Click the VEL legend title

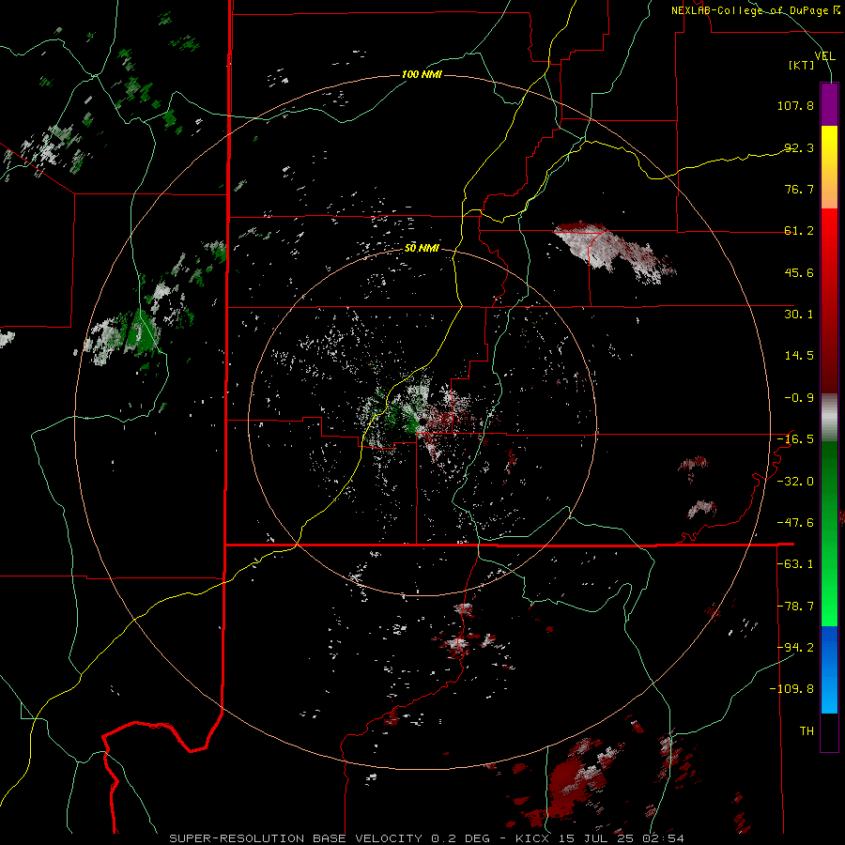824,55
